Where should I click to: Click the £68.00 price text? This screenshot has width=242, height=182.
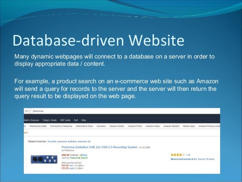click(66, 155)
